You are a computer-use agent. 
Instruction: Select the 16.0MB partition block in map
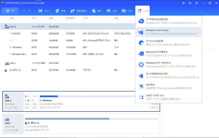pyautogui.click(x=35, y=101)
